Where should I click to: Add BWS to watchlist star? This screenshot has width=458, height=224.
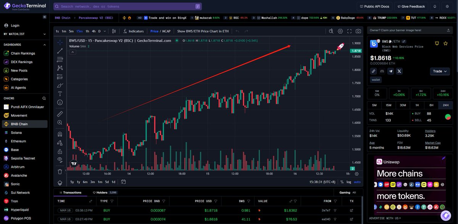[x=445, y=43]
